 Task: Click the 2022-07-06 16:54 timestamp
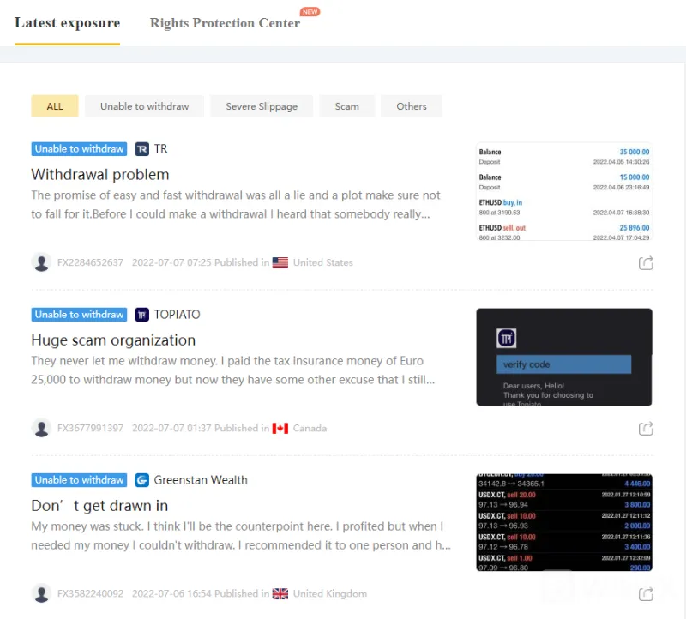point(171,593)
